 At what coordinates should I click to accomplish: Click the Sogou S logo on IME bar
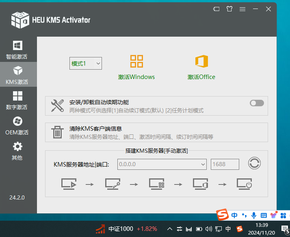223,215
